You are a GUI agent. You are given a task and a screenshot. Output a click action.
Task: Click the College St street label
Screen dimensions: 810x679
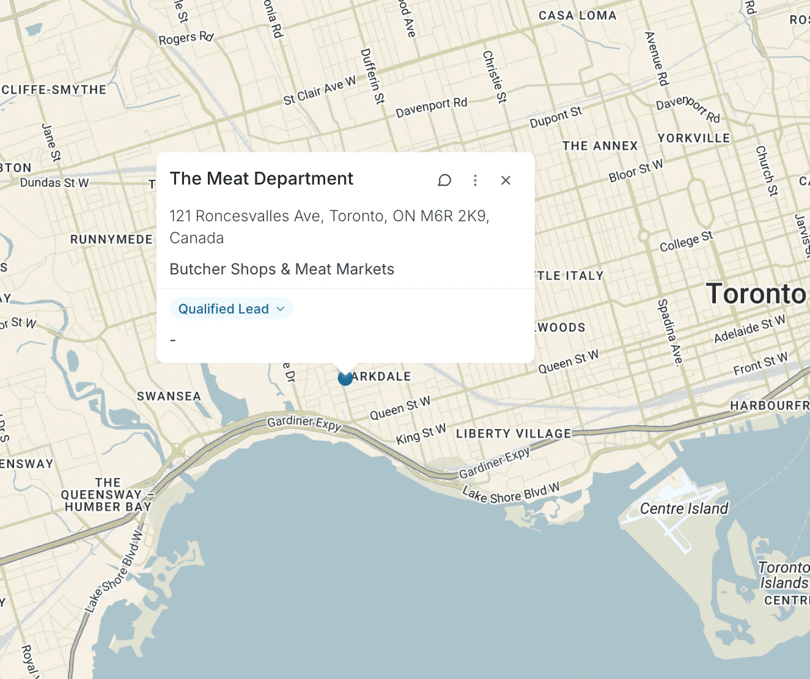click(x=686, y=242)
